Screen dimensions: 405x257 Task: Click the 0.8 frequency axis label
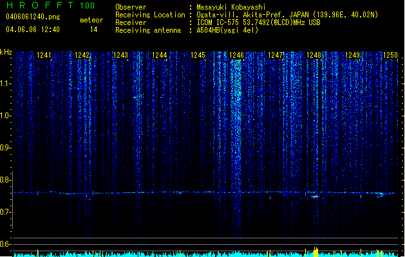[5, 180]
